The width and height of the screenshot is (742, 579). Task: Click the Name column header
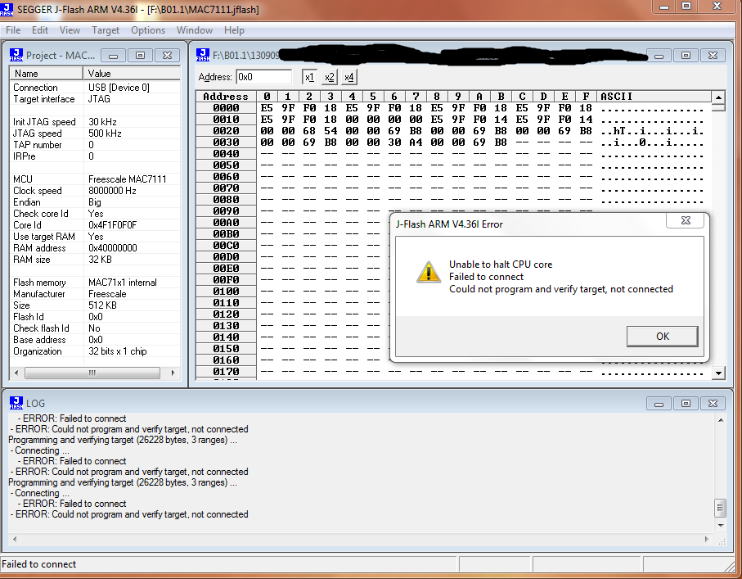coord(47,74)
